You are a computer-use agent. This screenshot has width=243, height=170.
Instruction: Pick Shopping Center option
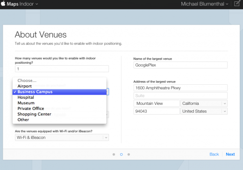pos(59,114)
